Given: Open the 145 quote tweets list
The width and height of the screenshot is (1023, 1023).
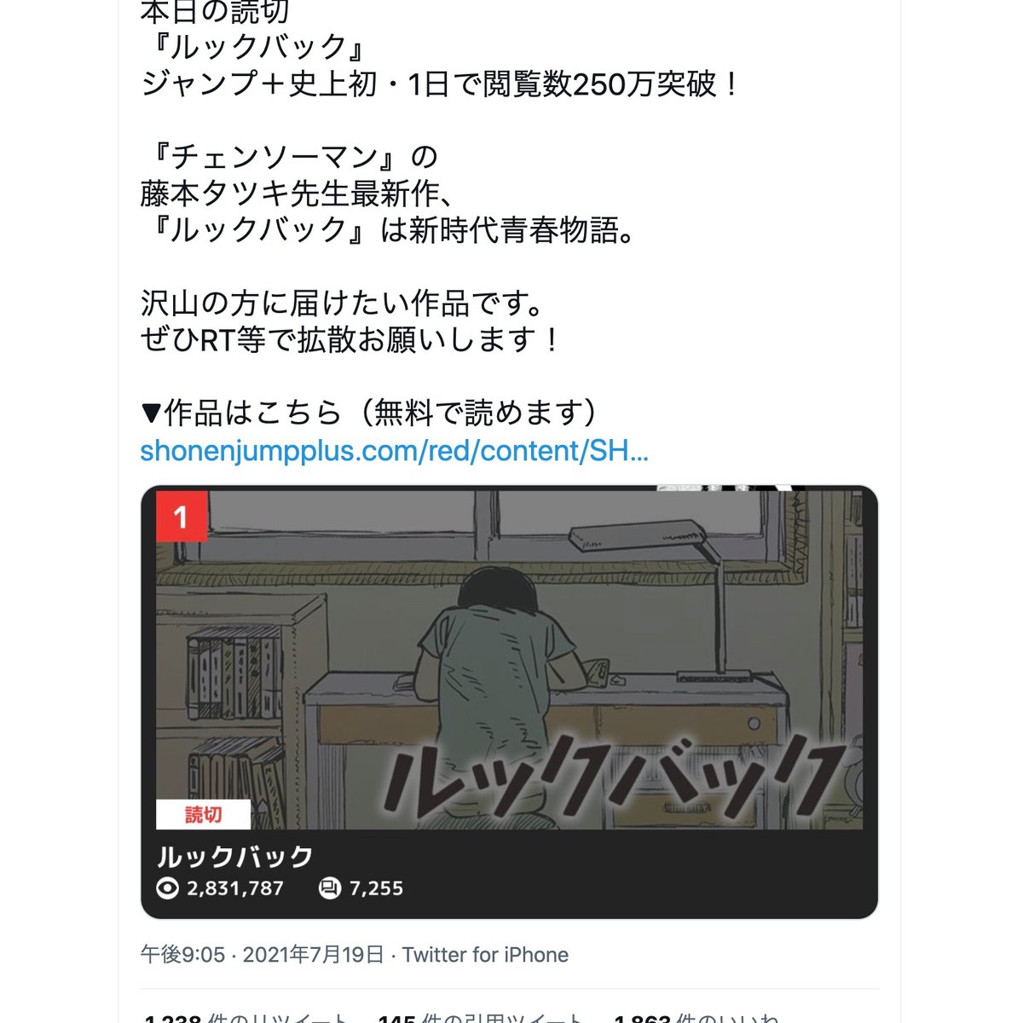Looking at the screenshot, I should [x=483, y=1017].
